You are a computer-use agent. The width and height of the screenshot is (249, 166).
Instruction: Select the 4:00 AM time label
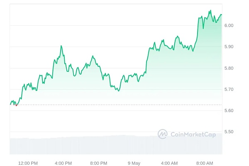click(x=169, y=162)
